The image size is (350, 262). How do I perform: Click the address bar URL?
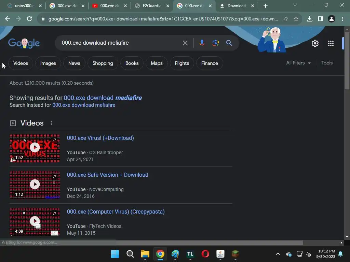click(x=163, y=19)
